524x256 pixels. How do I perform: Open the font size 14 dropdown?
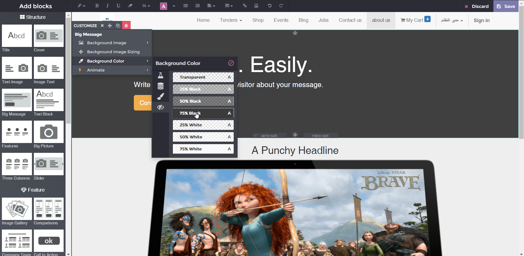coord(146,6)
